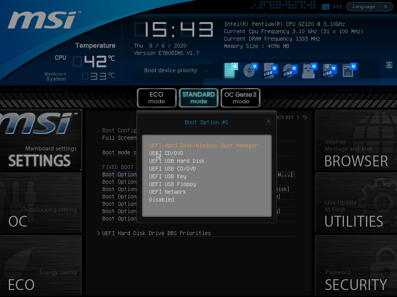Choose UEFI Hard Disk:Windows Boot Manager
This screenshot has height=297, width=397.
203,145
